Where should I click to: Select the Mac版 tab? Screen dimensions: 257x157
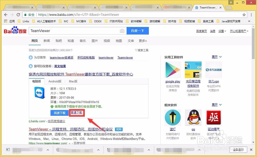click(73, 81)
